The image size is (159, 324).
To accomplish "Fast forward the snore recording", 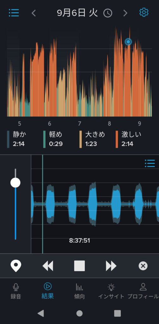I will click(111, 266).
